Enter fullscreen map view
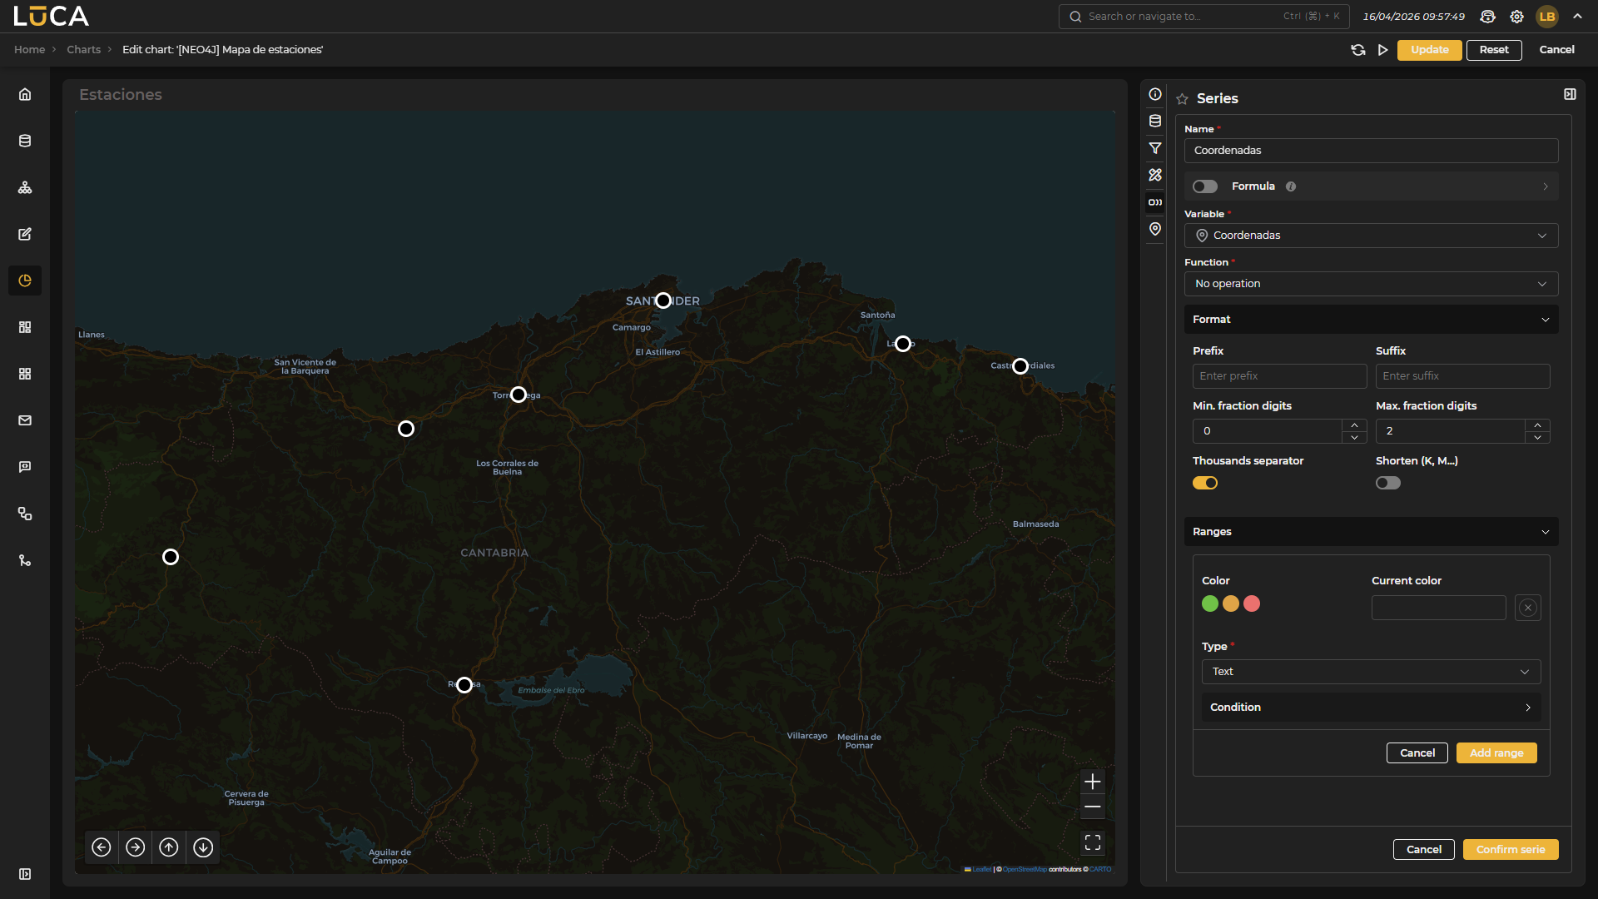Screen dimensions: 1598x899 coord(1093,843)
